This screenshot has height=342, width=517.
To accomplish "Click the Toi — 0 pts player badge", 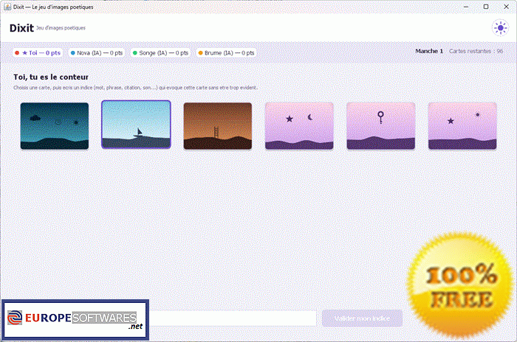I will [38, 52].
